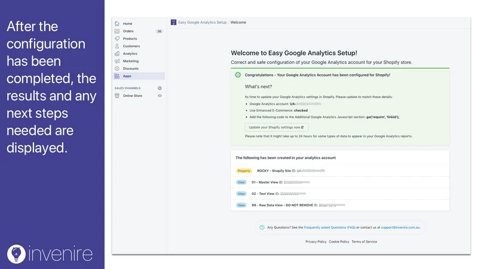The height and width of the screenshot is (269, 478).
Task: Open Analytics menu item
Action: [130, 54]
